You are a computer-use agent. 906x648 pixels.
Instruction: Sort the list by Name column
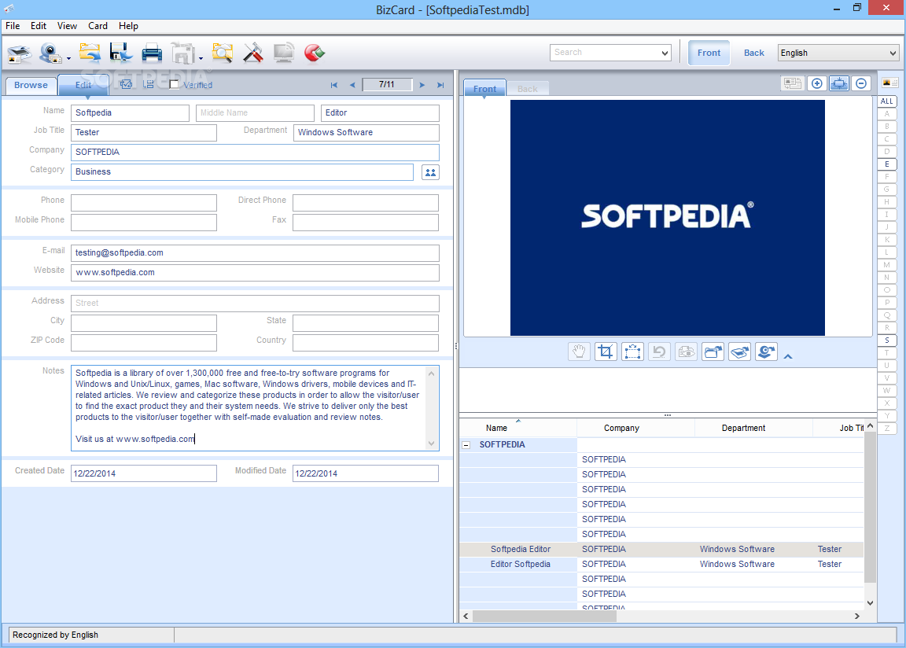496,428
